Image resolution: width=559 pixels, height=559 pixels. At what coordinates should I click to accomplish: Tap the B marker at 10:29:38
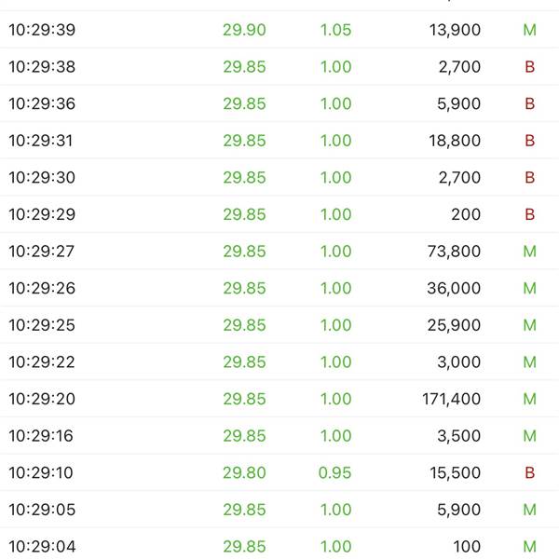tap(529, 67)
